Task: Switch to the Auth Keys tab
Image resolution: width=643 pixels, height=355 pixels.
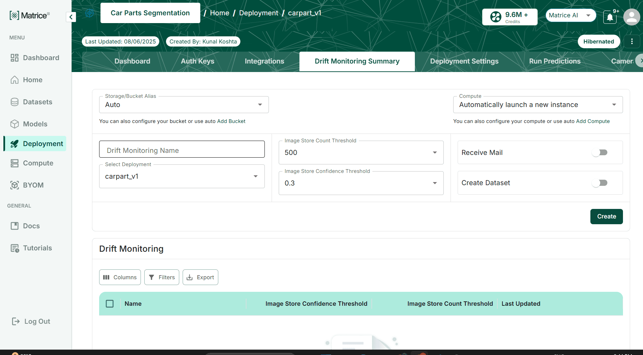Action: point(197,61)
